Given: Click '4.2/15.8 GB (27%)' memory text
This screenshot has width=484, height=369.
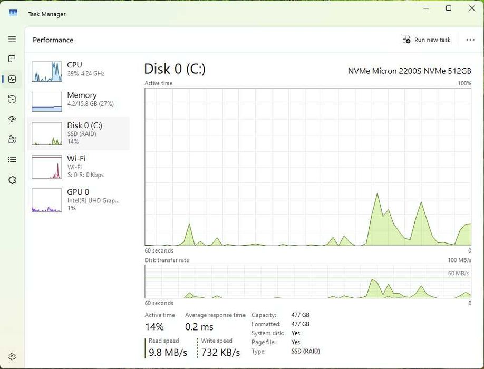Looking at the screenshot, I should 91,104.
